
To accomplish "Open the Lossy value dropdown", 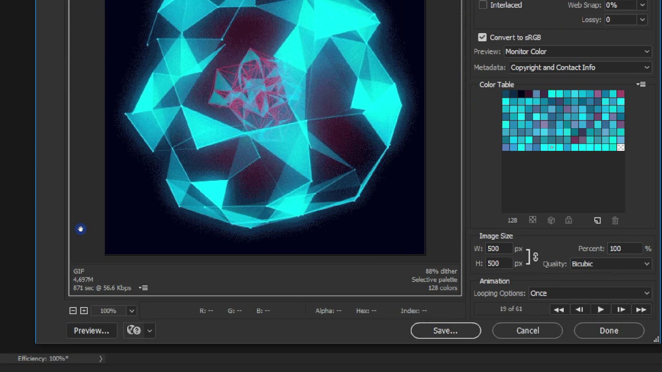I will click(x=642, y=20).
